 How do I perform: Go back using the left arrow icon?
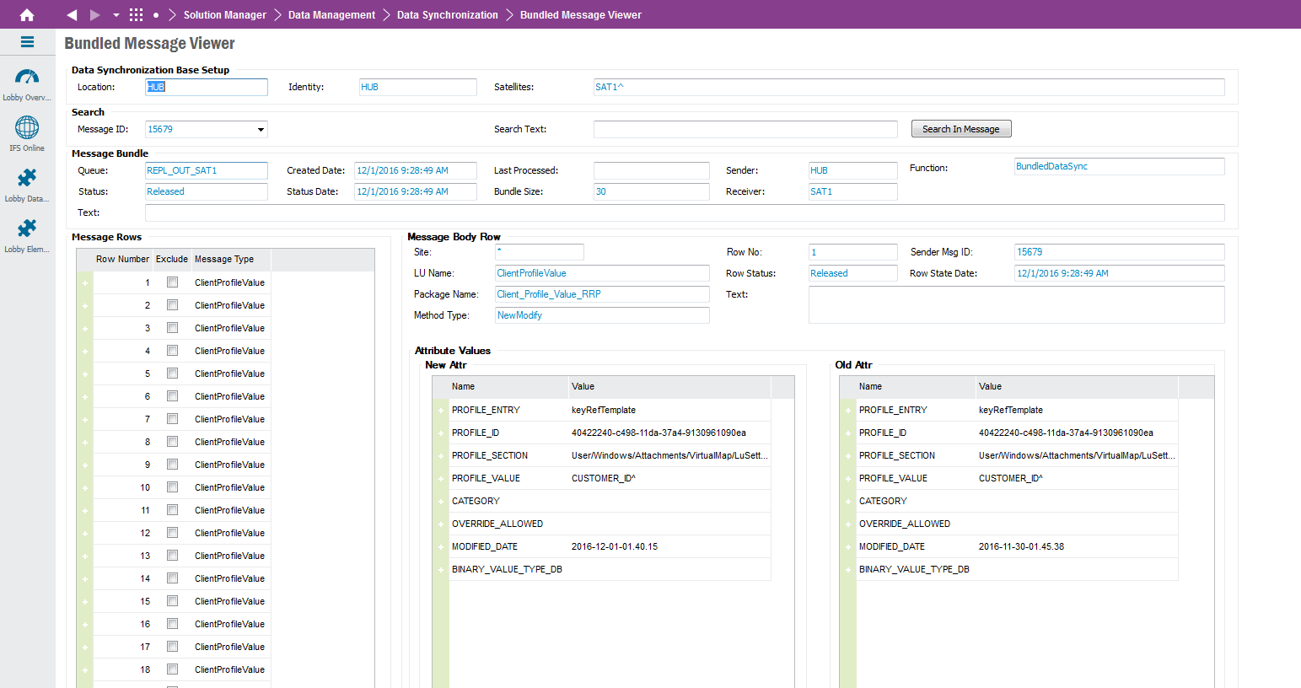click(72, 14)
